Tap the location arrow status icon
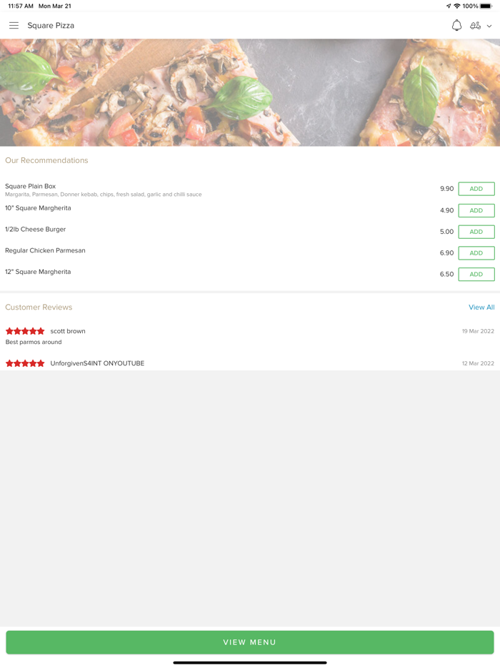 point(449,6)
